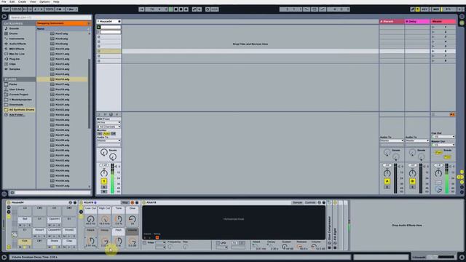Start playback with the green play button
This screenshot has width=466, height=262.
coord(171,9)
